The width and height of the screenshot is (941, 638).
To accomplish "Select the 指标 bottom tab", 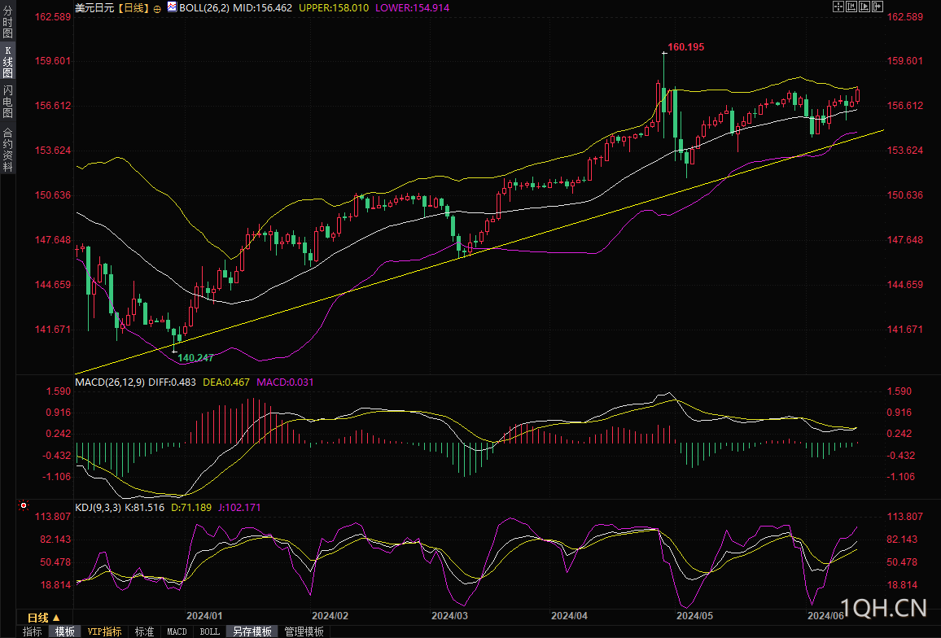I will (x=33, y=631).
